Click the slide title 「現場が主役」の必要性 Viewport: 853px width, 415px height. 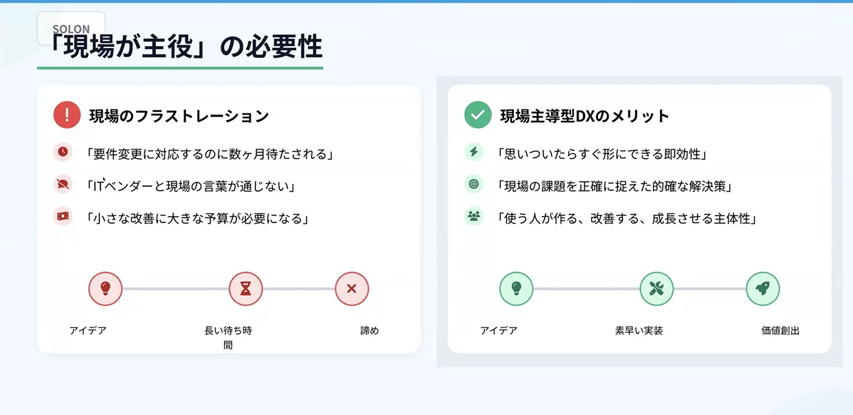point(185,47)
